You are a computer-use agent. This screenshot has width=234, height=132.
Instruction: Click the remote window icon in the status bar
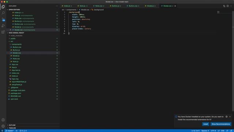pyautogui.click(x=2, y=131)
